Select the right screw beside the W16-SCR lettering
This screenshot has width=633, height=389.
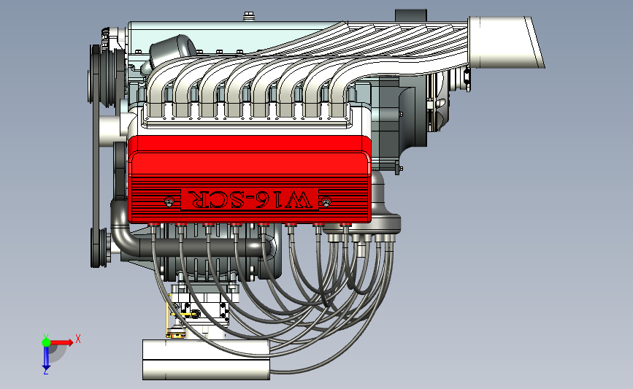326,201
